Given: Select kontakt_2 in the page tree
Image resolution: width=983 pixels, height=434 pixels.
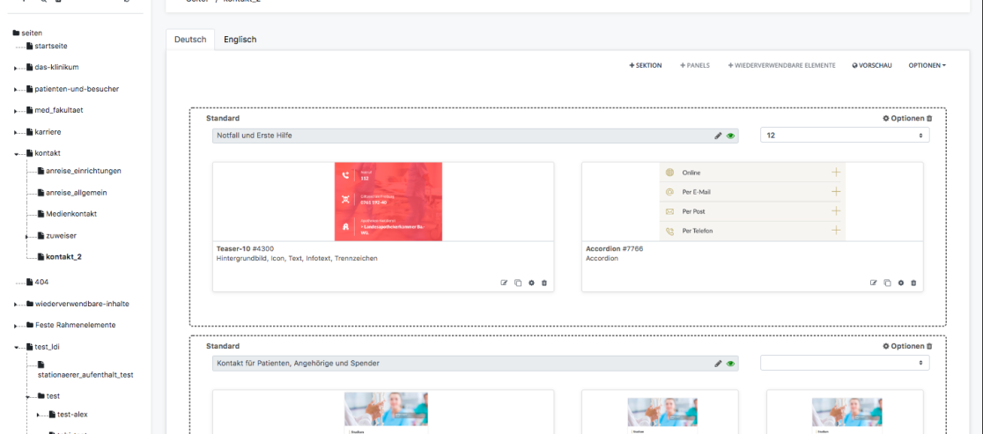Looking at the screenshot, I should tap(63, 257).
